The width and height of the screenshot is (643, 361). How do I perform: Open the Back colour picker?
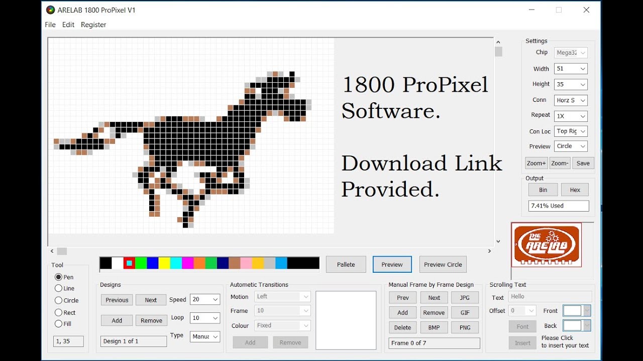[x=577, y=326]
